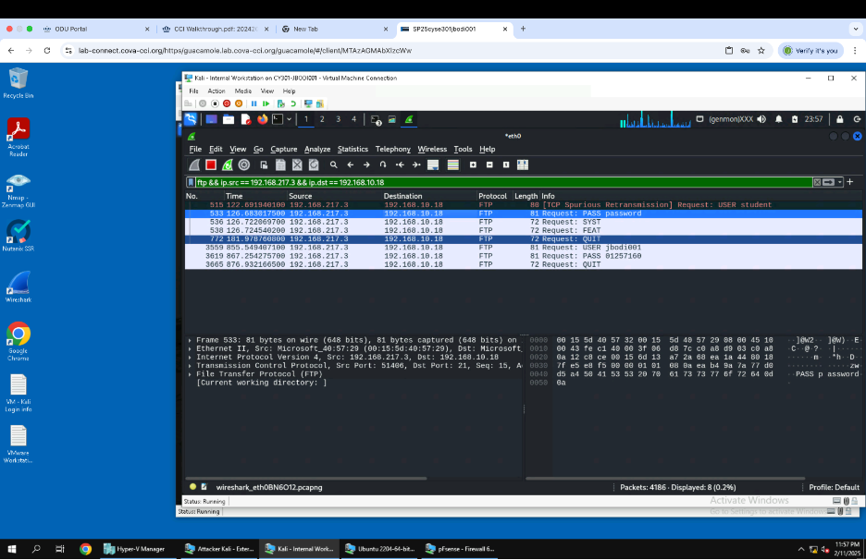Open the Statistics menu in Wireshark
The image size is (866, 560).
353,149
